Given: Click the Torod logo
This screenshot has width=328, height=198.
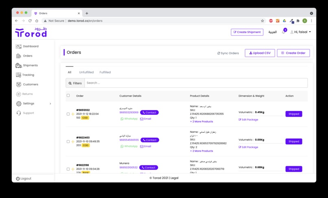Looking at the screenshot, I should [x=31, y=32].
